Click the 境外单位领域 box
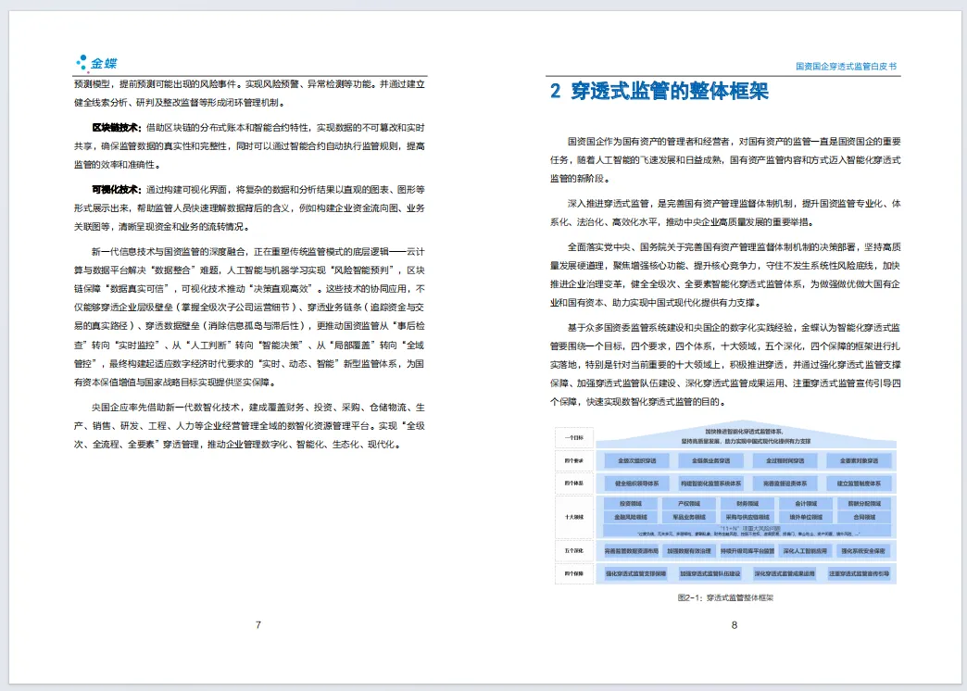The height and width of the screenshot is (691, 967). coord(806,517)
